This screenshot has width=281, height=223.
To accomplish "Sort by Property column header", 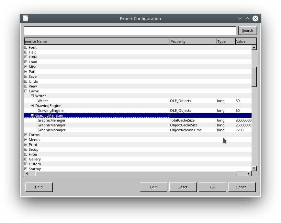I will 193,41.
